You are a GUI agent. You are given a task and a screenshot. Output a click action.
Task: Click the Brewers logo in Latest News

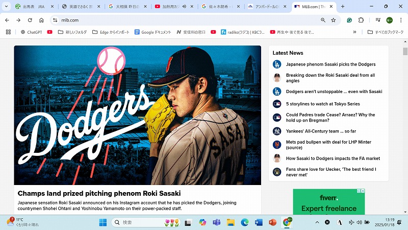(x=277, y=172)
